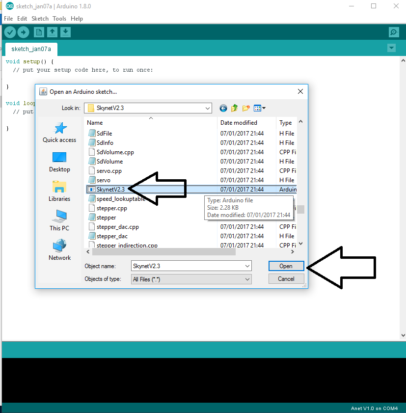Screen dimensions: 406x413
Task: Select the servo header file
Action: pos(103,180)
